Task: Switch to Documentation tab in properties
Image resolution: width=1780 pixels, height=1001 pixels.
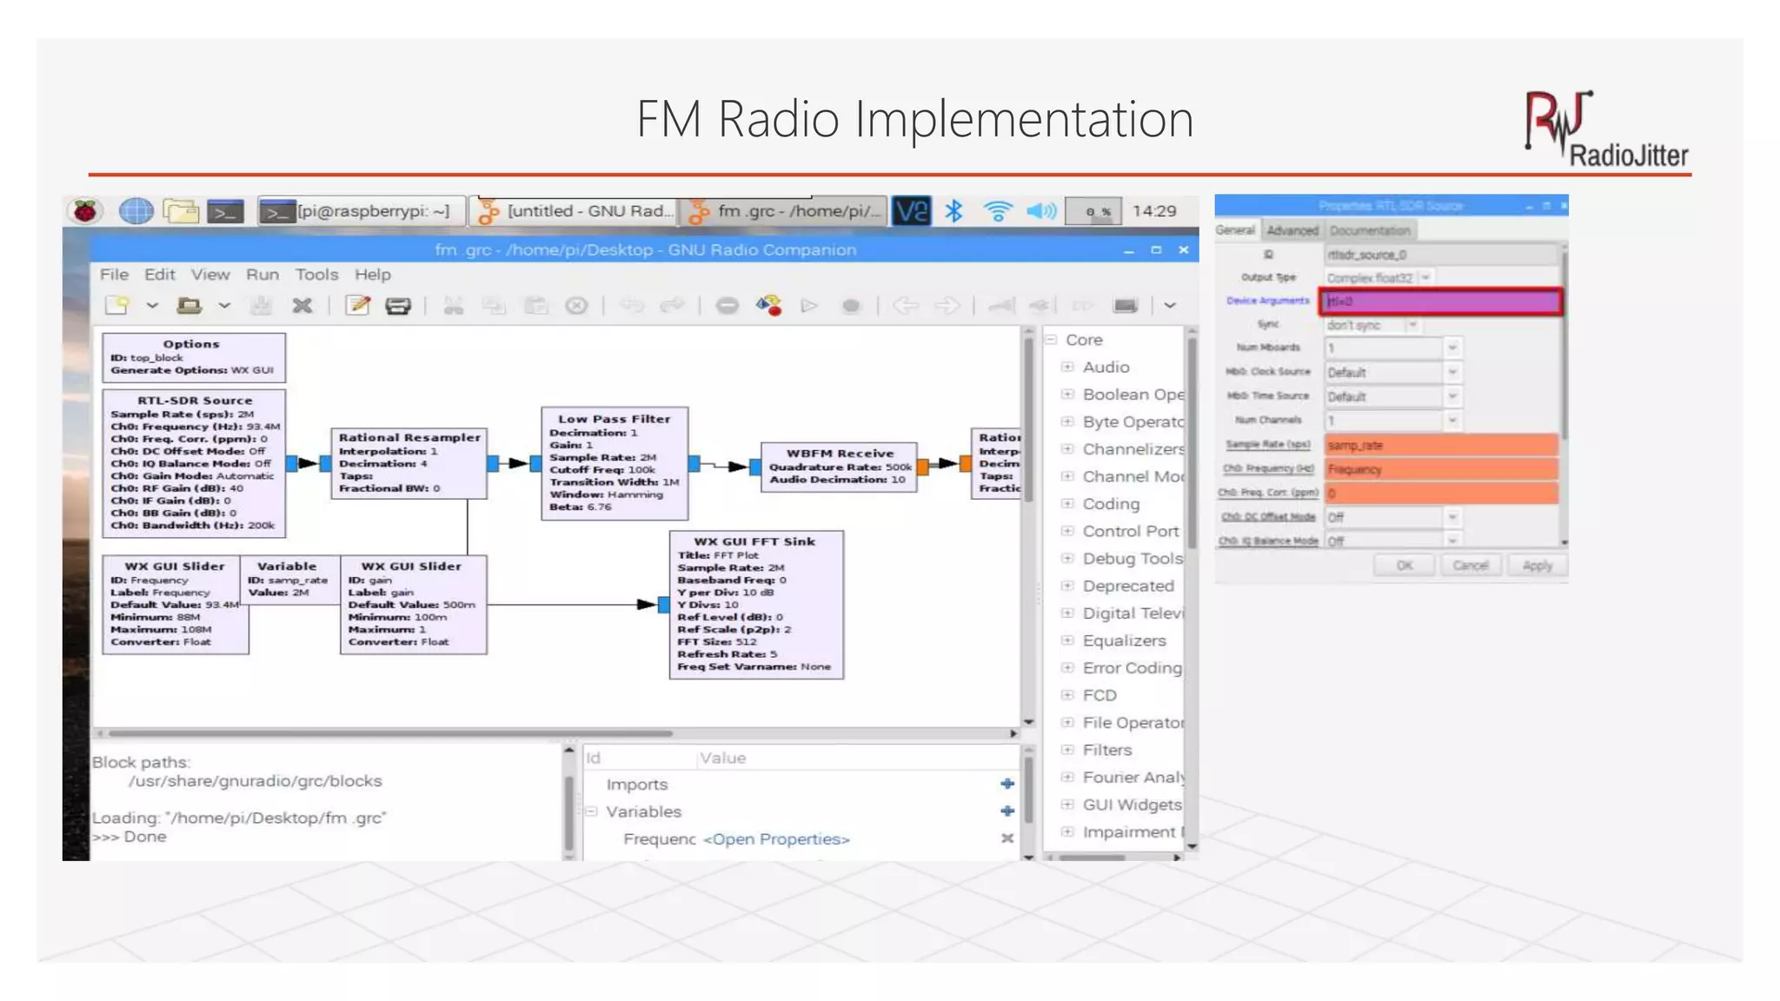Action: [1370, 230]
